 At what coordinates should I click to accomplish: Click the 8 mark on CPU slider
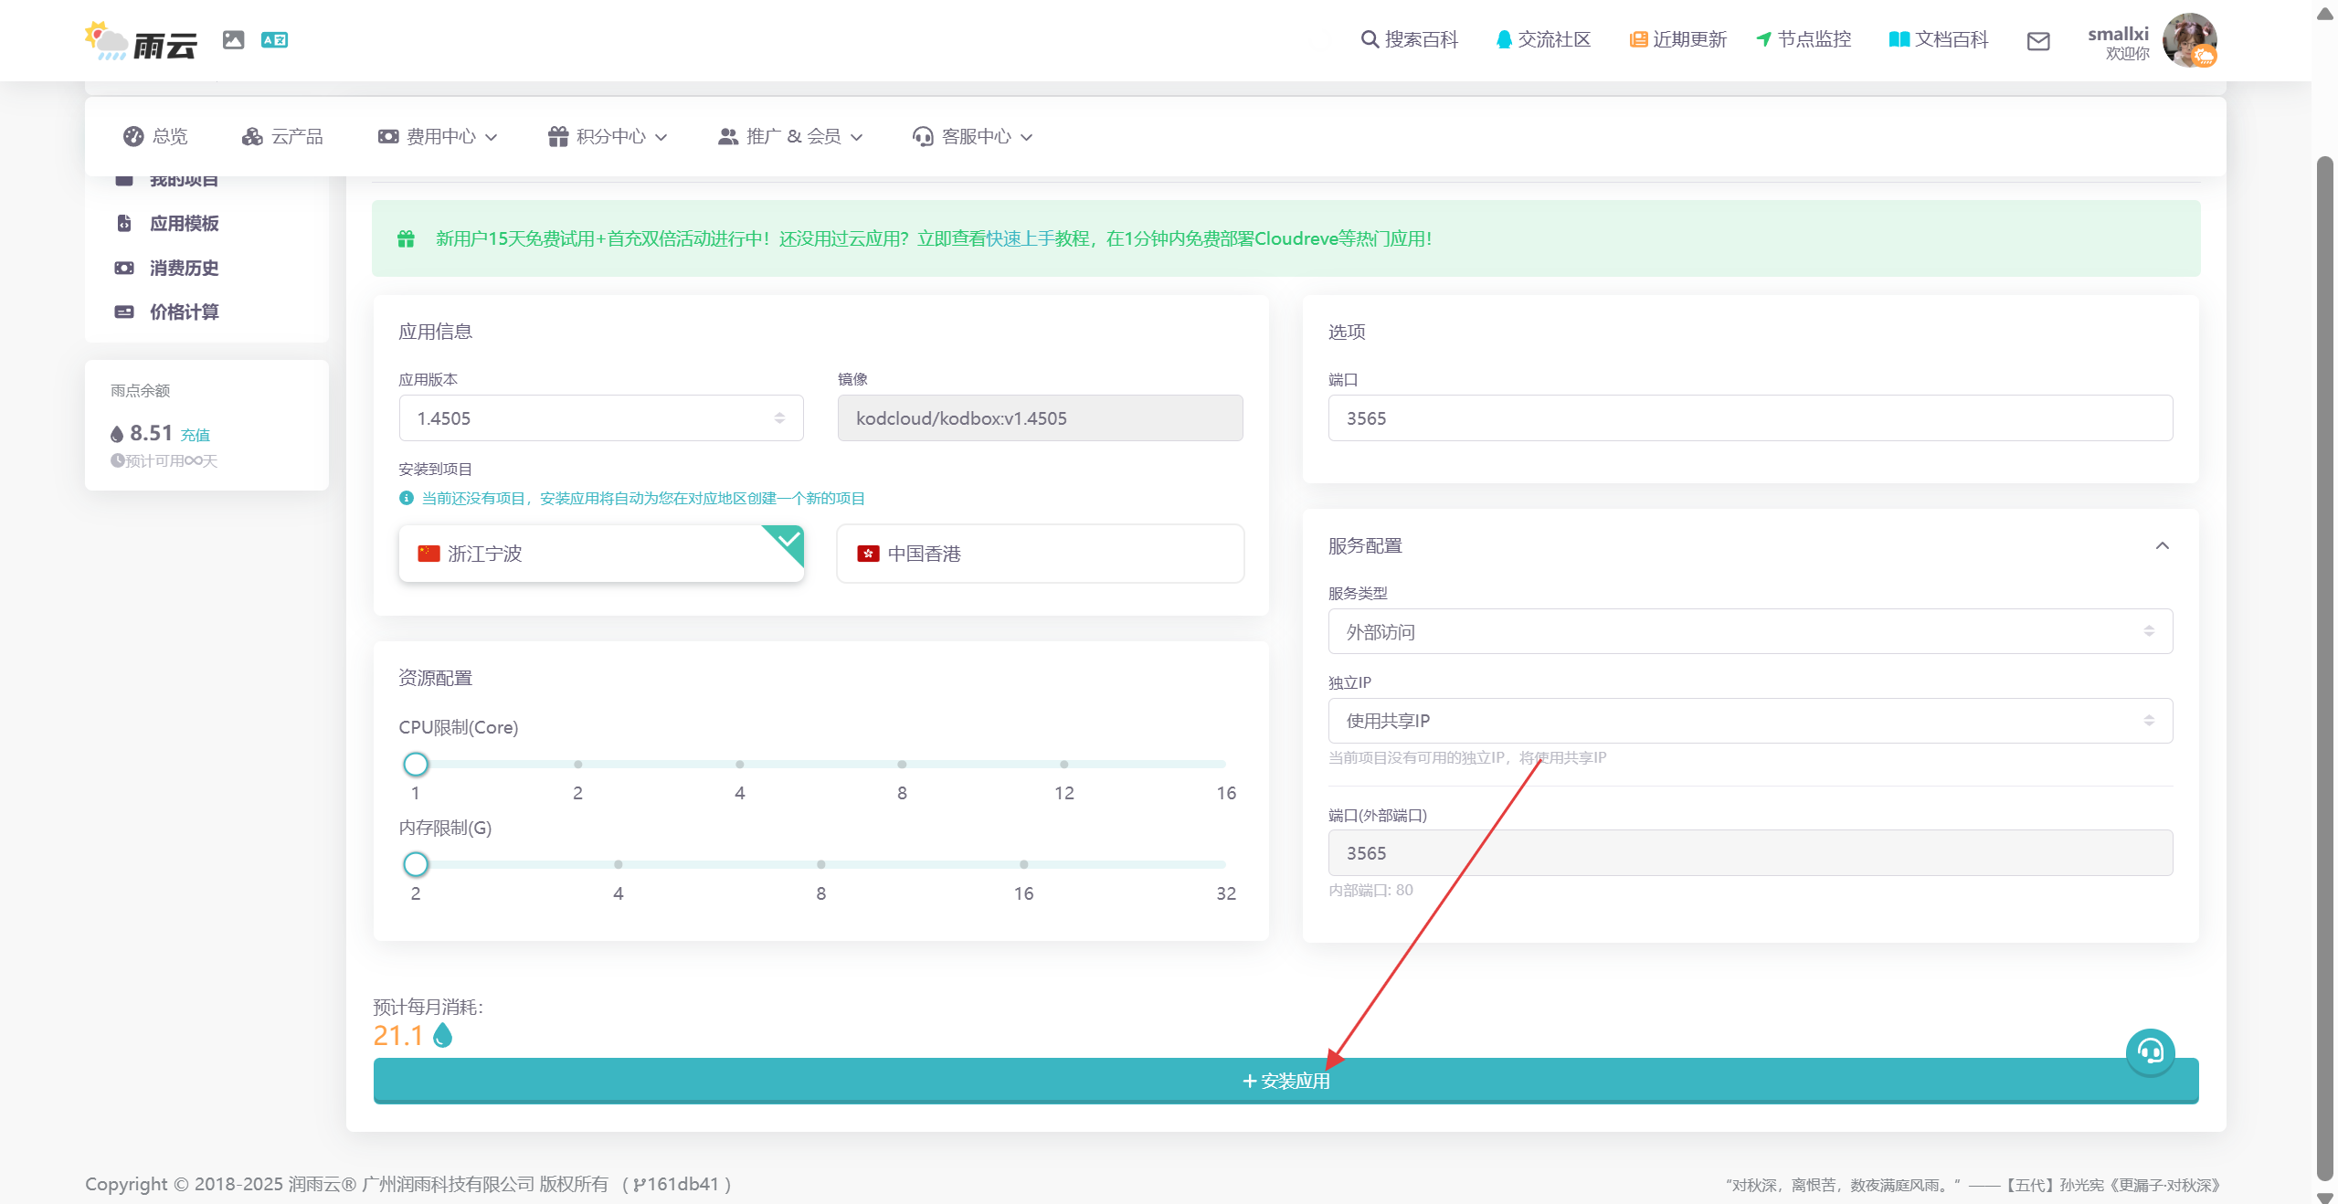(x=902, y=765)
